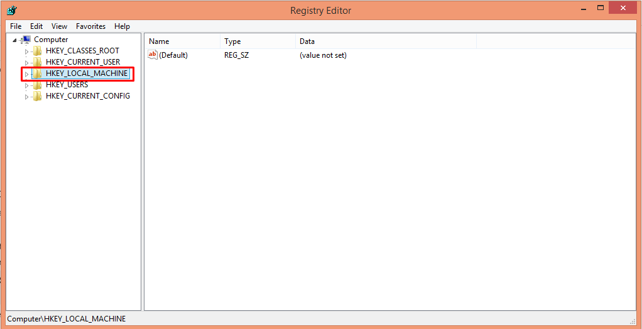
Task: Click the Registry Editor title bar icon
Action: click(13, 10)
